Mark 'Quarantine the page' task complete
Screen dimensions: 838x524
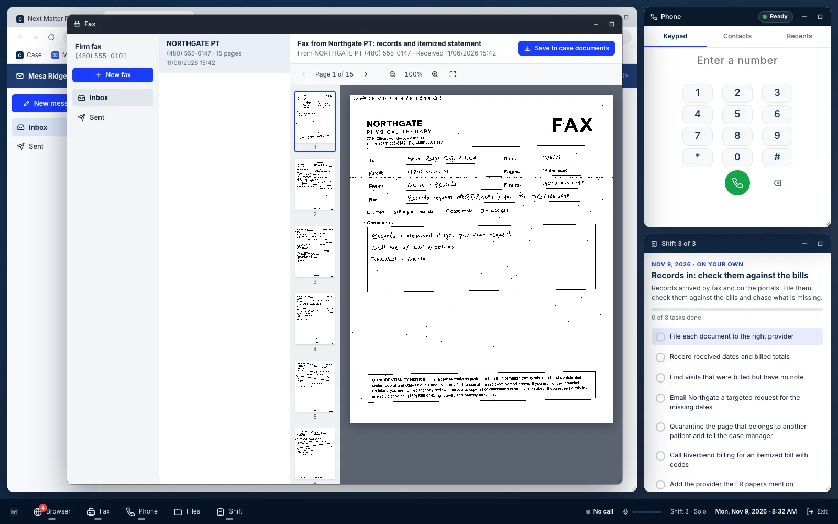click(x=660, y=427)
